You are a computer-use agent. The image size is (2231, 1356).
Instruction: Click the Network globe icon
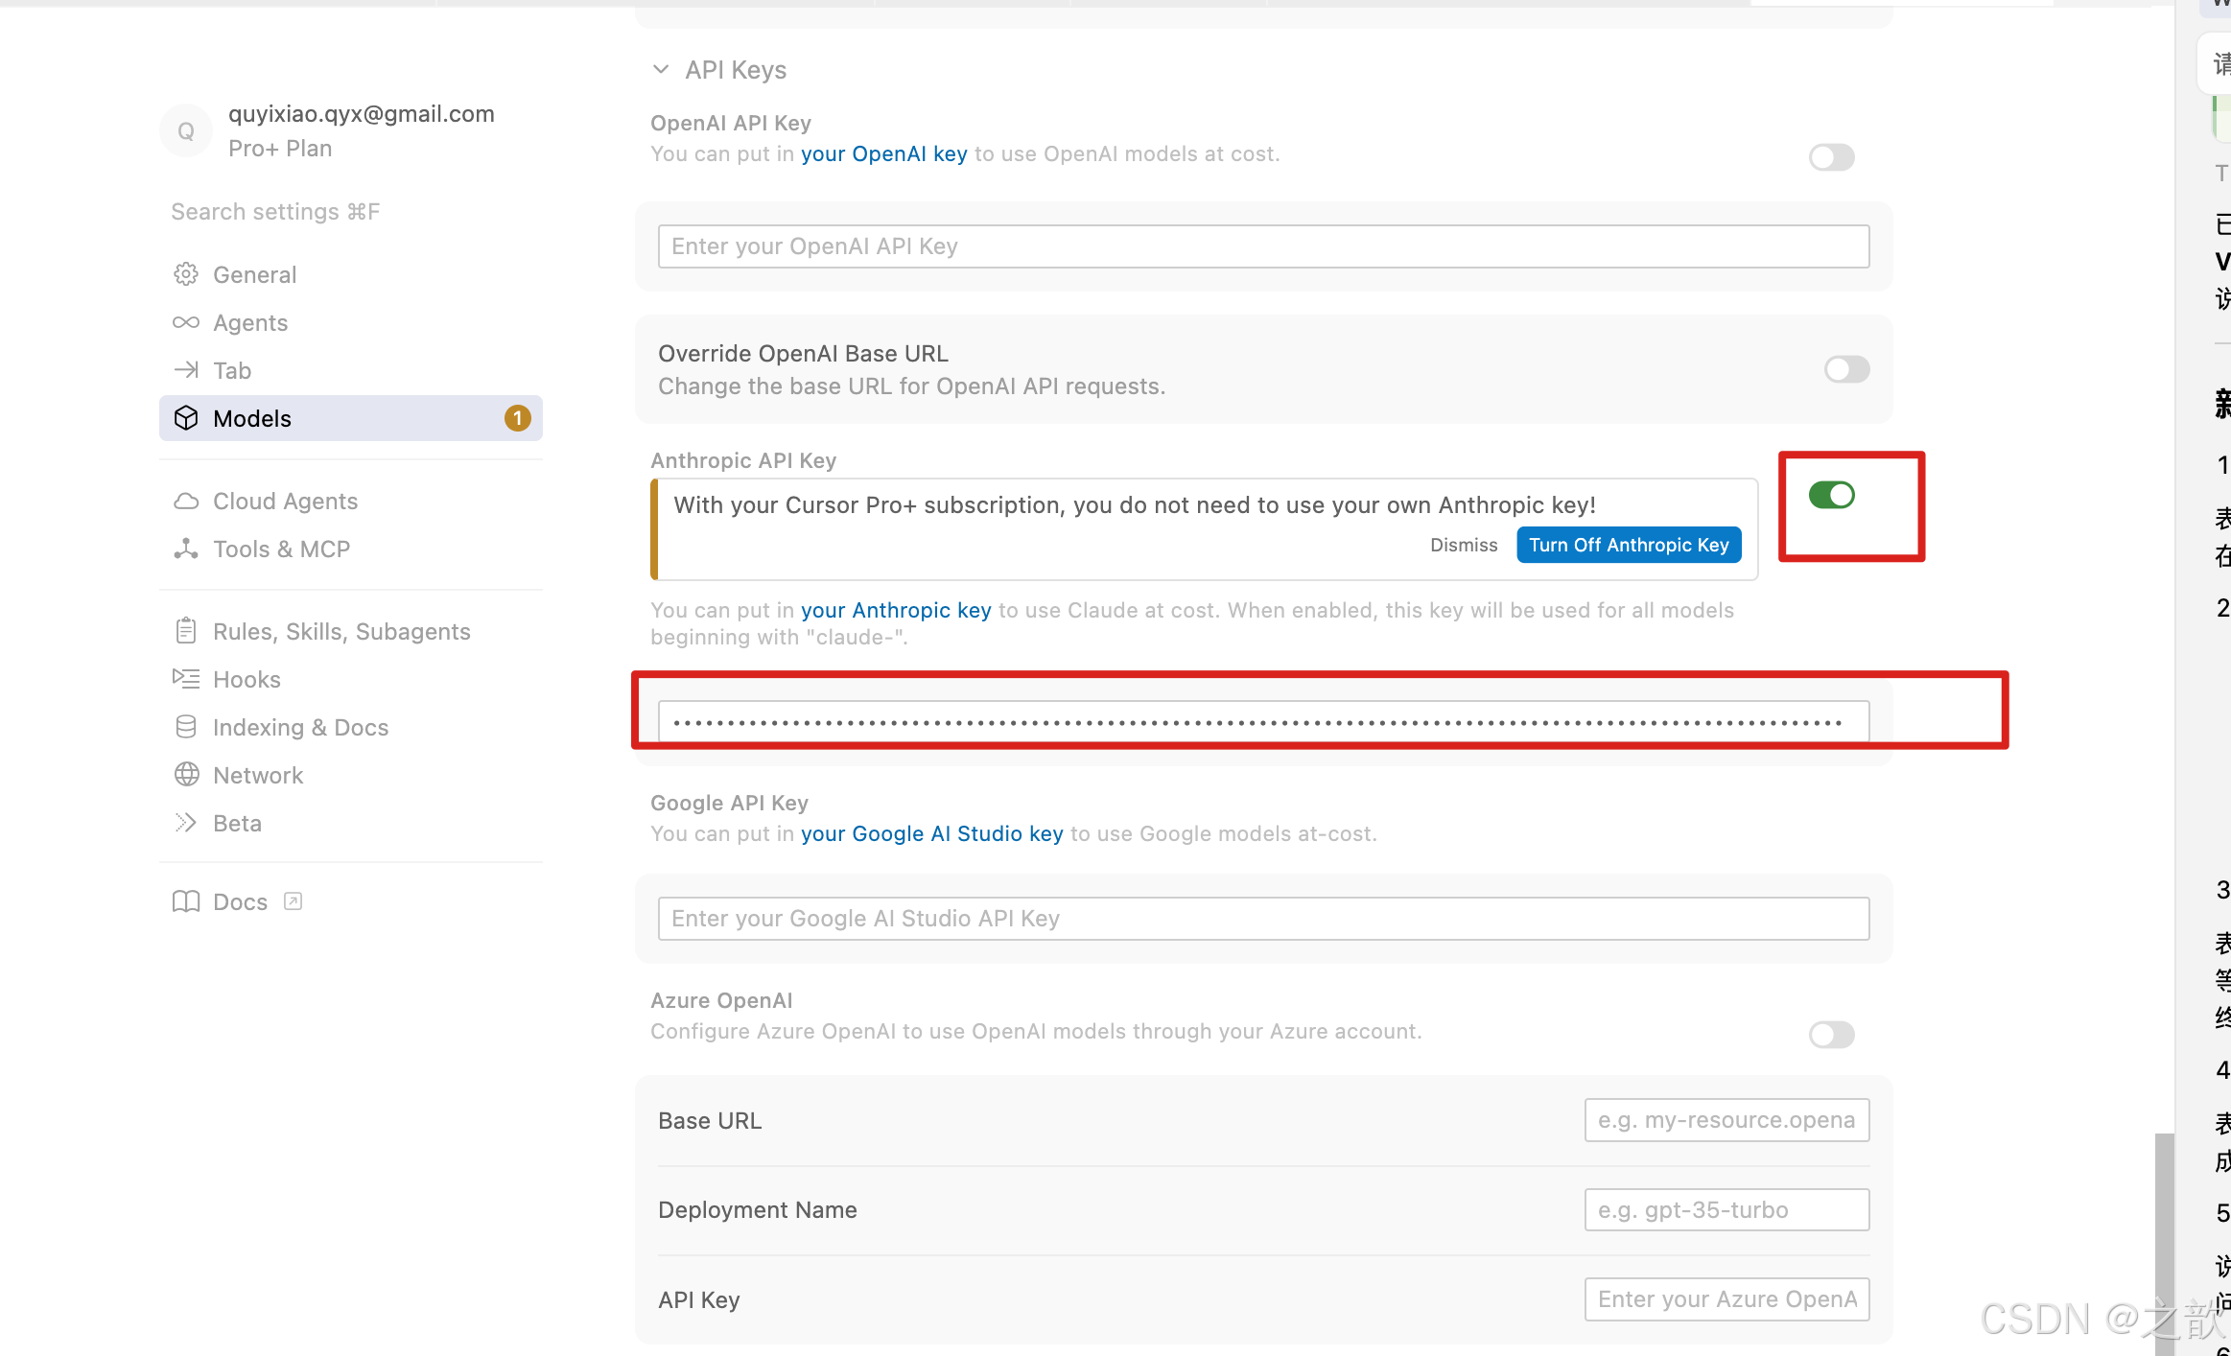coord(186,775)
